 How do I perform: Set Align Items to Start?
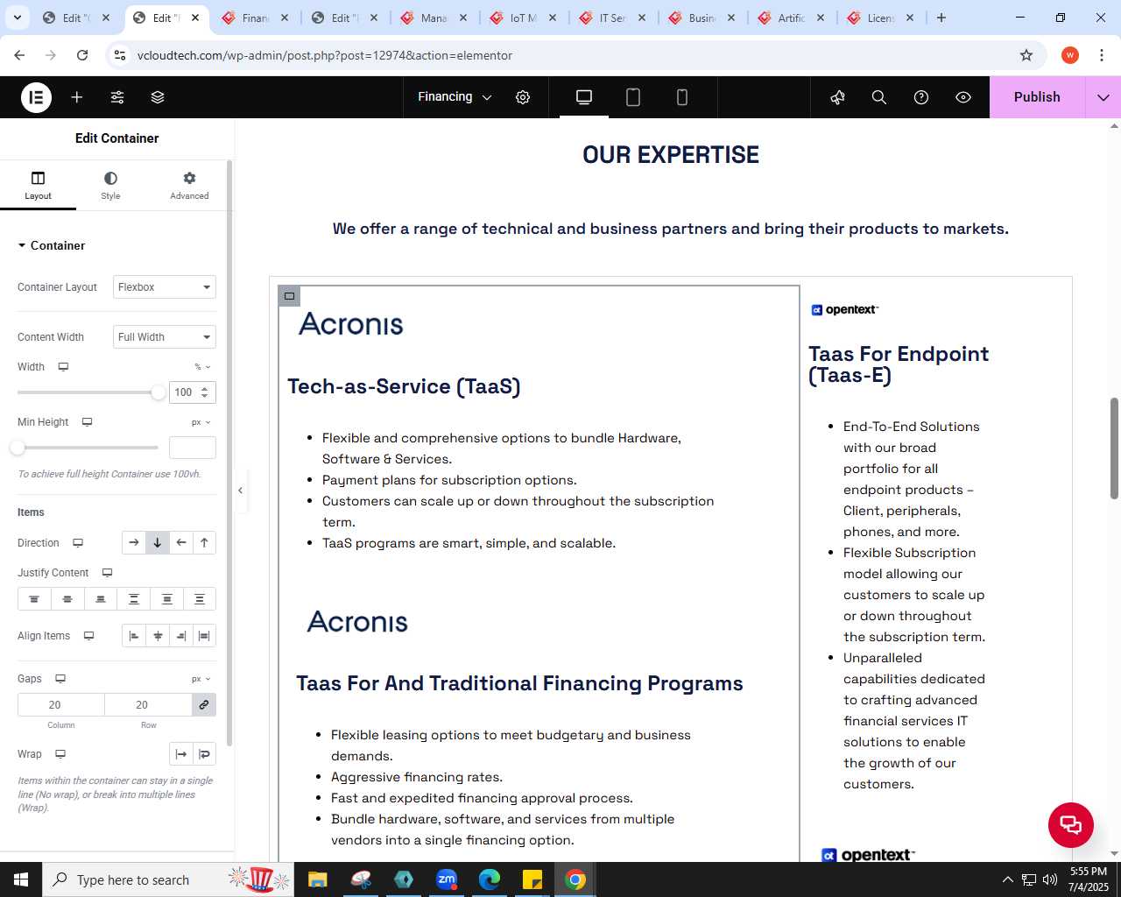click(x=134, y=636)
